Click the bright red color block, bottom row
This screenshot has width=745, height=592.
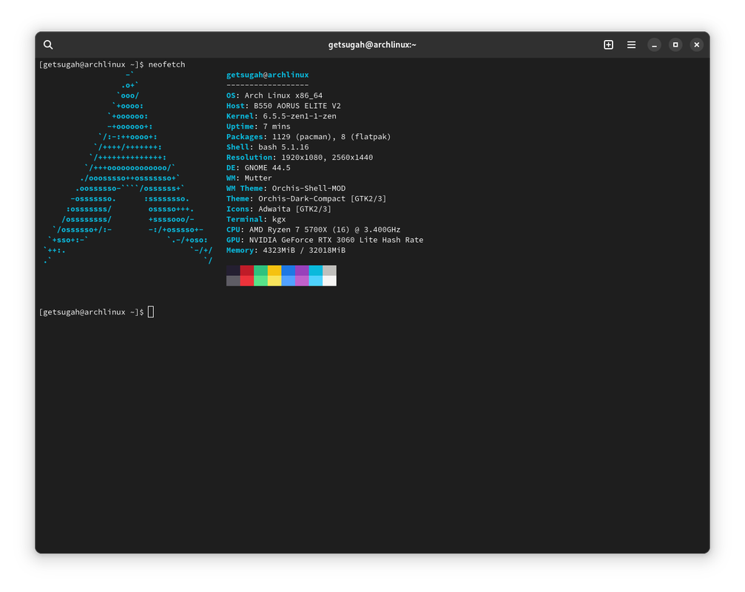pos(247,280)
